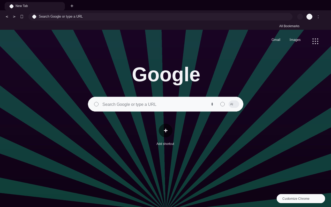Open the Gmail link
Viewport: 331px width, 207px height.
tap(276, 40)
